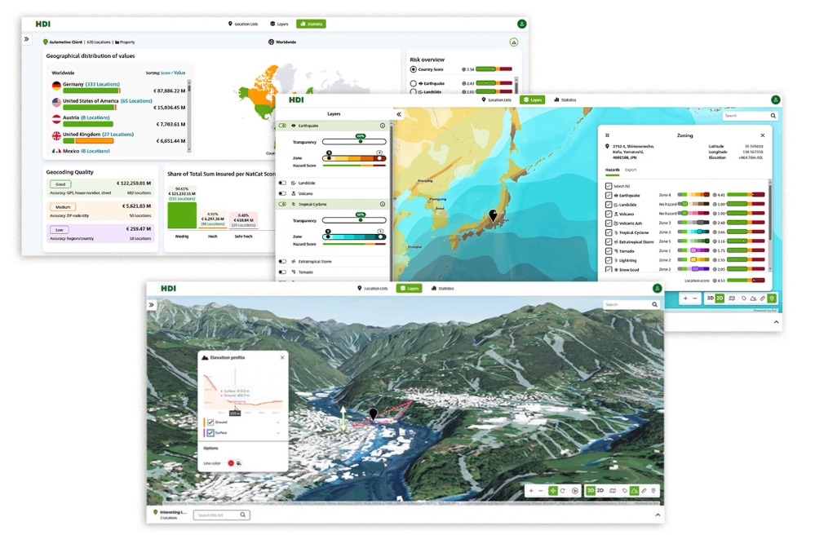The width and height of the screenshot is (815, 535).
Task: Click the info icon on the Earthquake layer
Action: click(382, 126)
